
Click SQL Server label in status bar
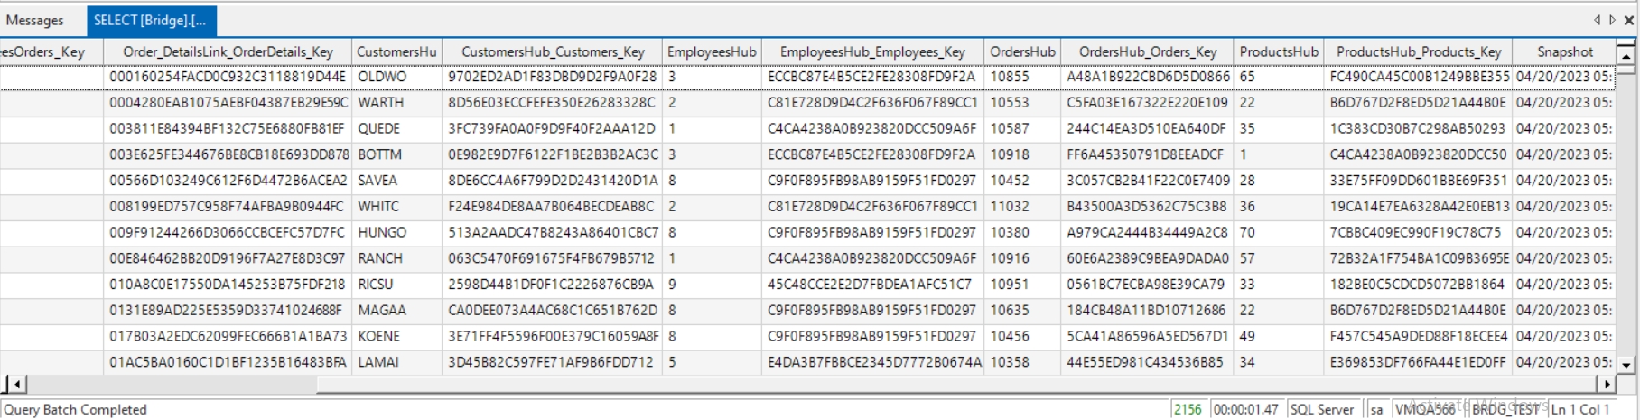click(x=1322, y=409)
